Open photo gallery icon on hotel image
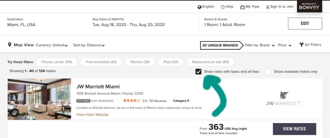 click(x=15, y=113)
